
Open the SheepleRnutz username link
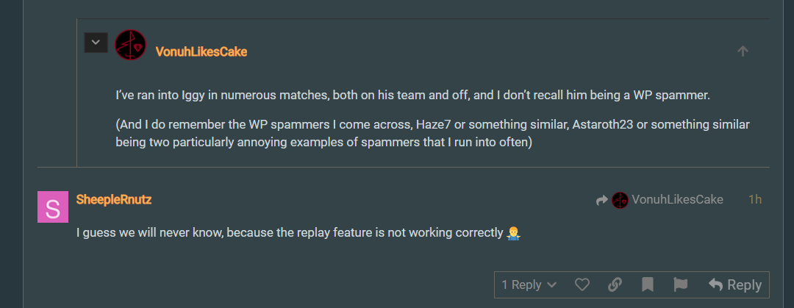tap(114, 199)
